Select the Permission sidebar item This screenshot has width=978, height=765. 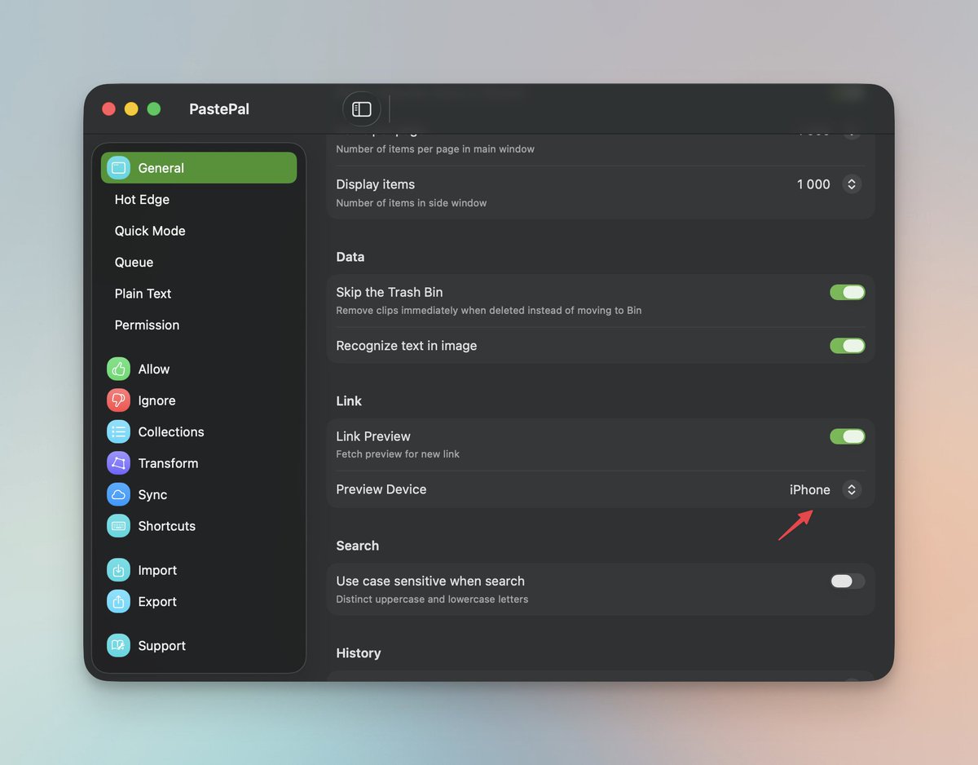click(x=147, y=325)
